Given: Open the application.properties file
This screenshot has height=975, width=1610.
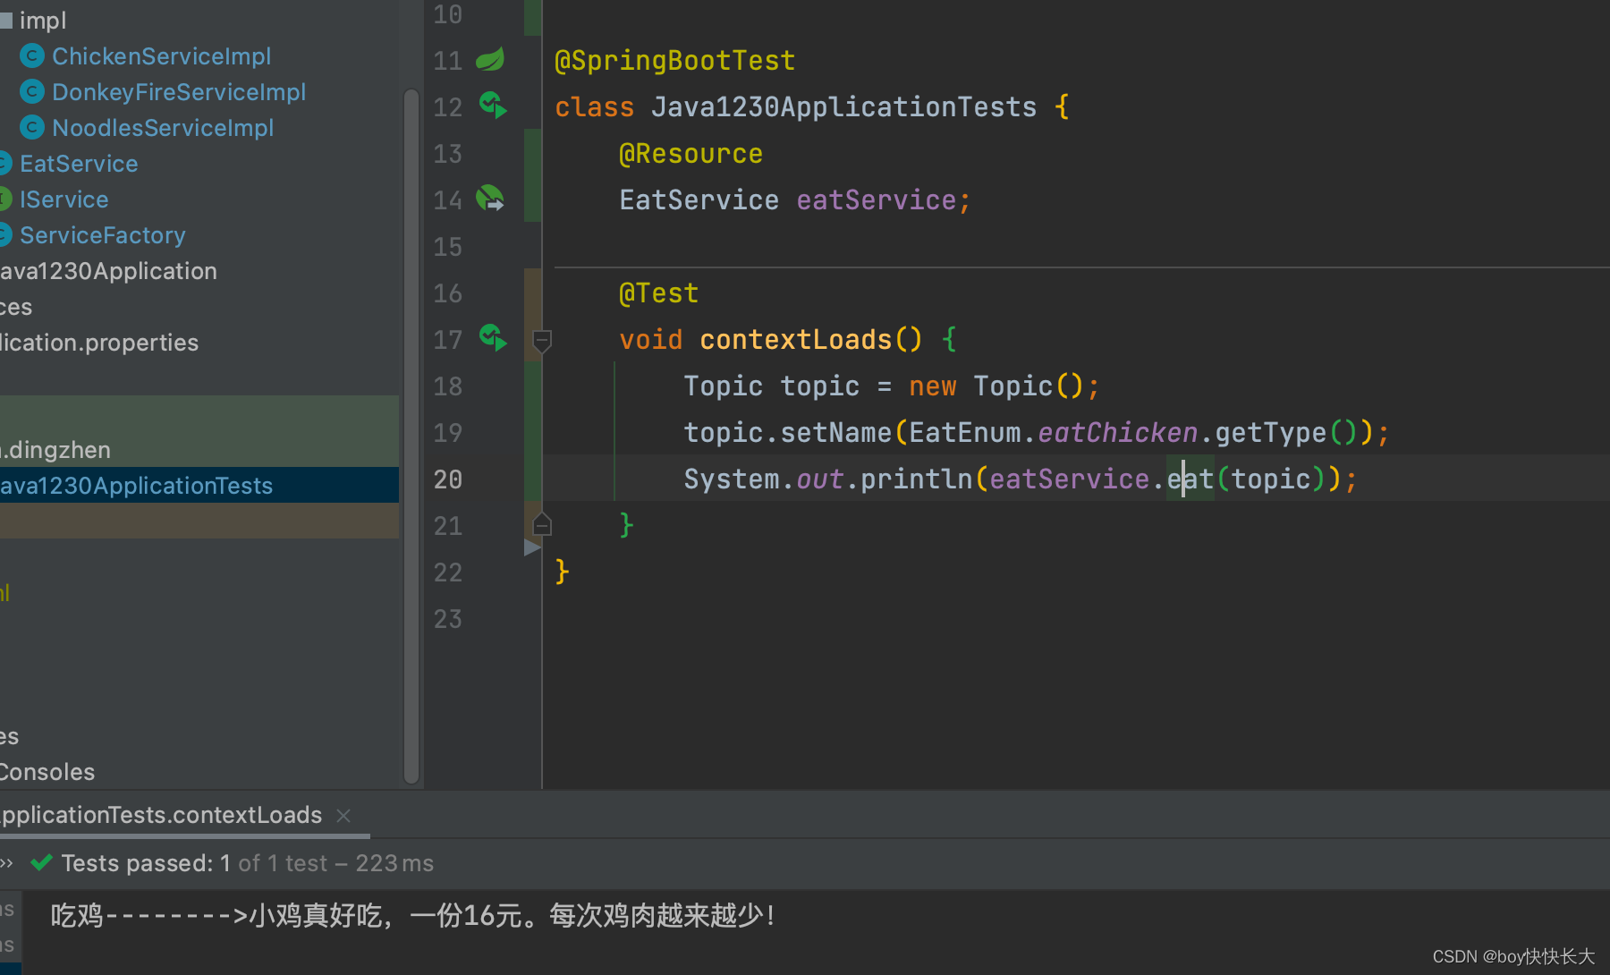Looking at the screenshot, I should point(99,343).
